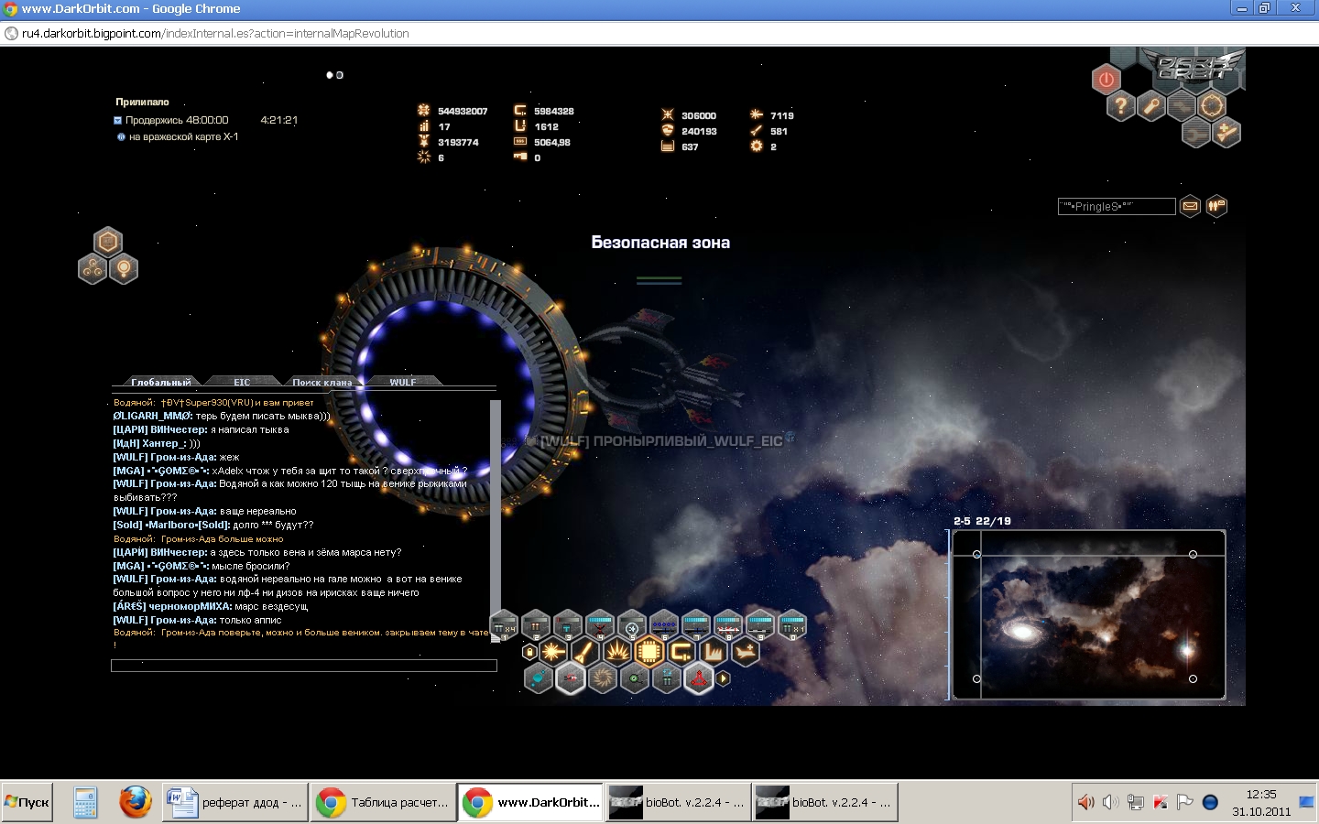
Task: Switch to Таблица расчет Chrome window
Action: pos(383,802)
